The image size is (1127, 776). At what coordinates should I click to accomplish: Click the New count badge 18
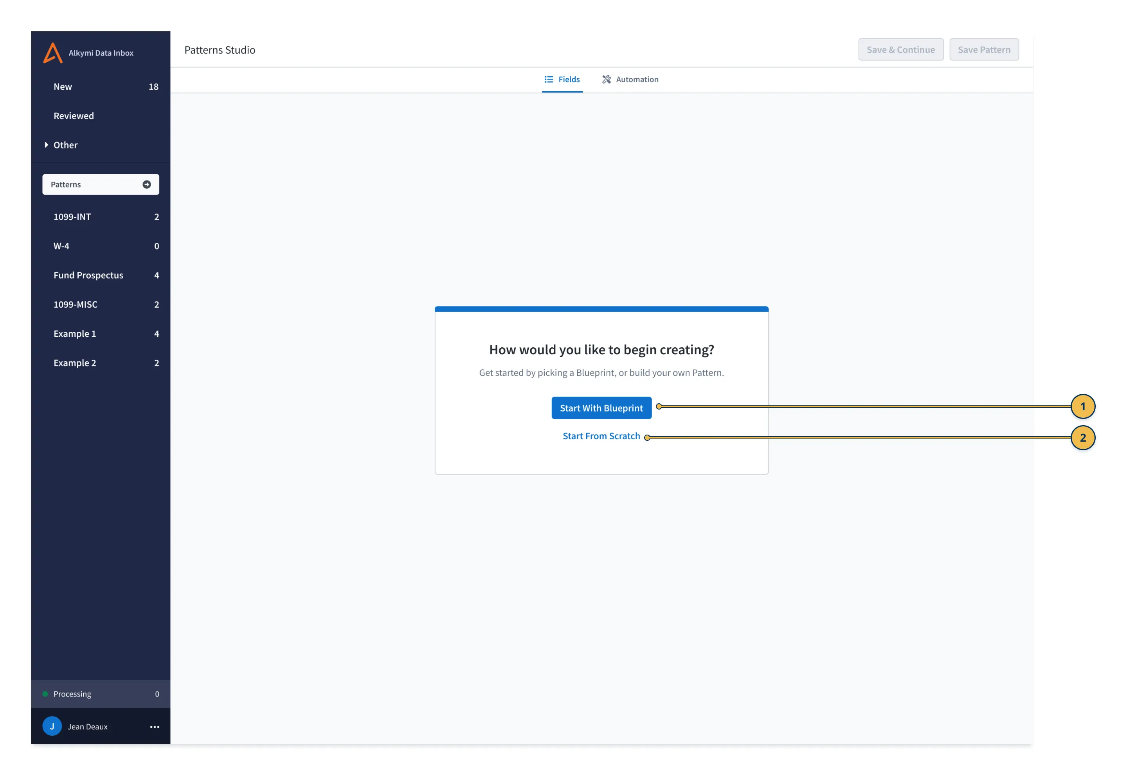tap(153, 87)
